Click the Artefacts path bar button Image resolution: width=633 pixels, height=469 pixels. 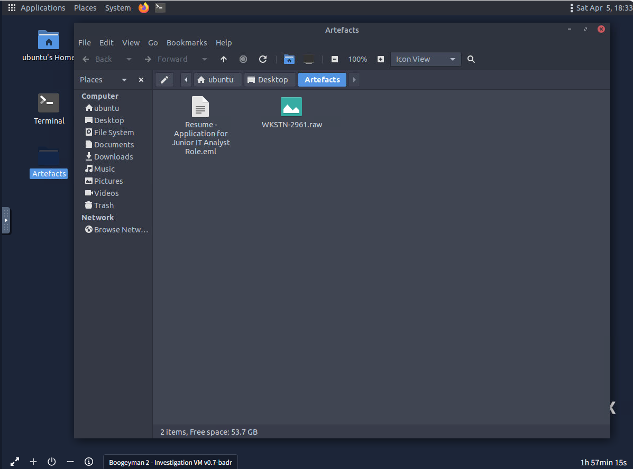pyautogui.click(x=322, y=80)
